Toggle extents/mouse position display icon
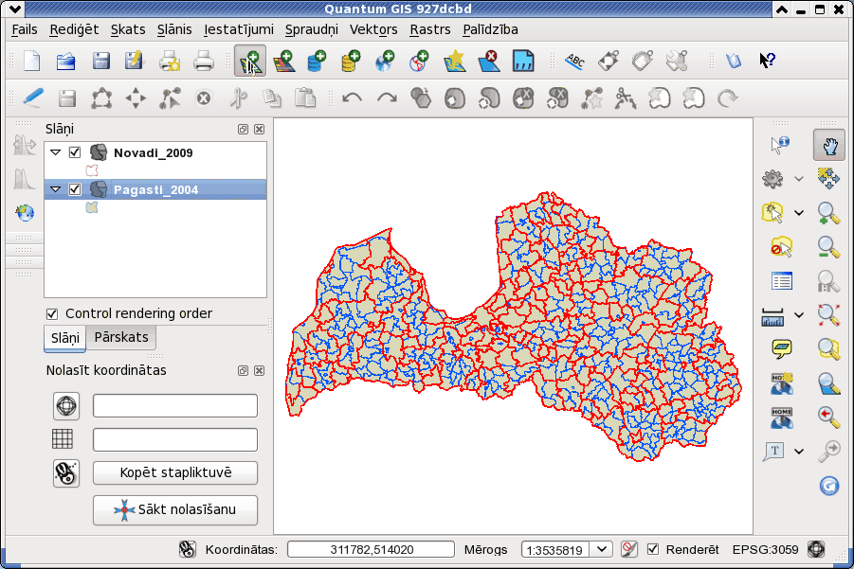The height and width of the screenshot is (569, 854). 188,549
